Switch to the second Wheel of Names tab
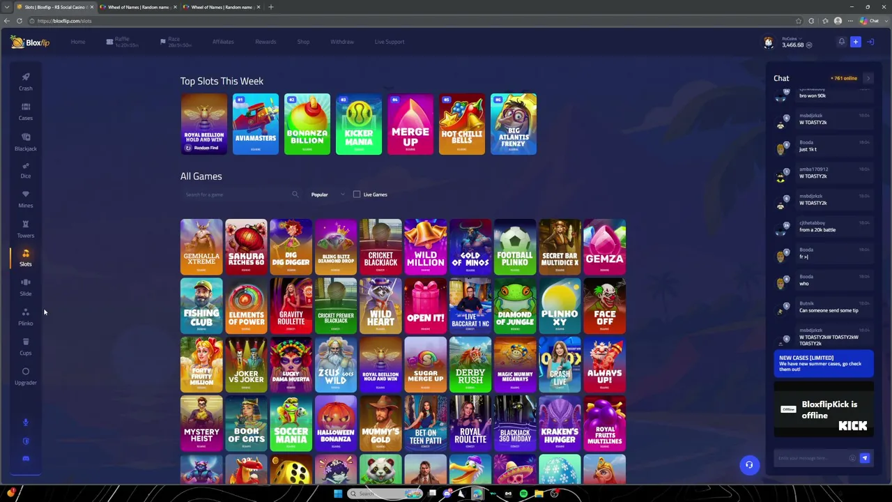892x502 pixels. (x=222, y=7)
